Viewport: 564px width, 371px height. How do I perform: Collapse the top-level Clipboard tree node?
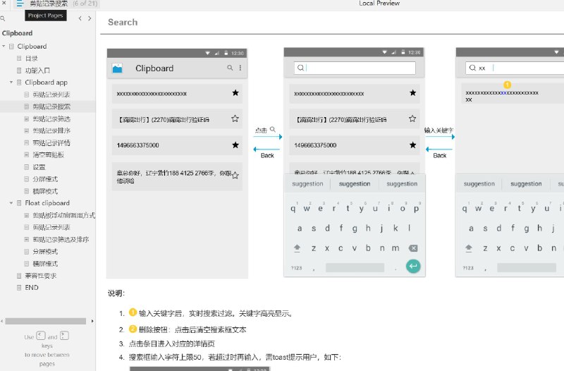coord(4,47)
